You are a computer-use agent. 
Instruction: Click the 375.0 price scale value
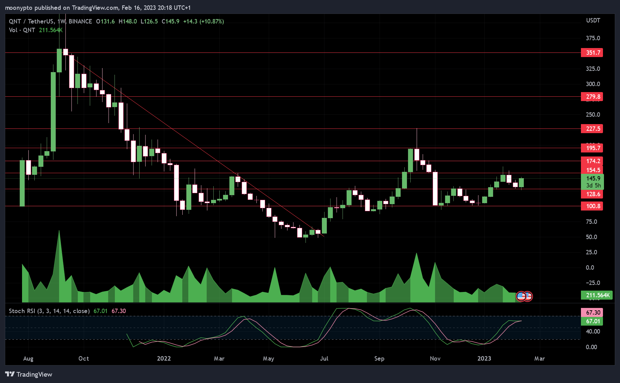point(593,38)
